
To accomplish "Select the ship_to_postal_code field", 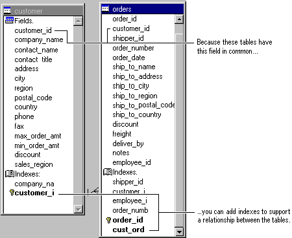I will click(x=143, y=105).
